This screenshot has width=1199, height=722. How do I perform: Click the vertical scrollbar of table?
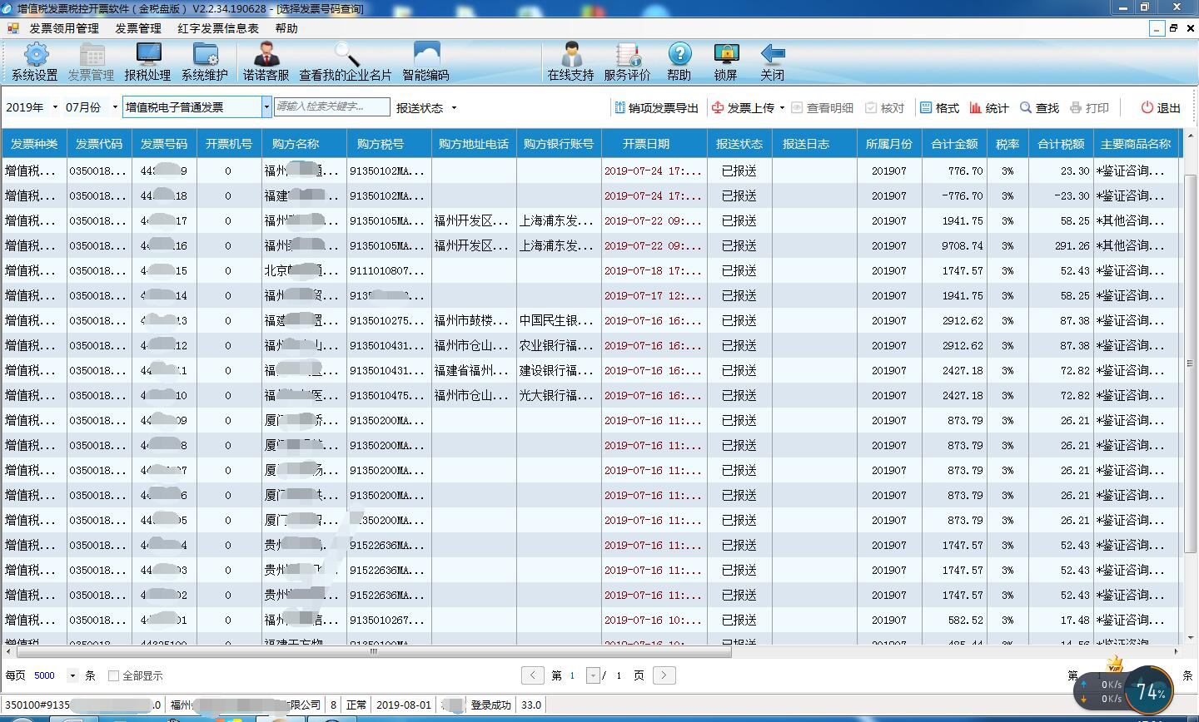(x=1189, y=362)
